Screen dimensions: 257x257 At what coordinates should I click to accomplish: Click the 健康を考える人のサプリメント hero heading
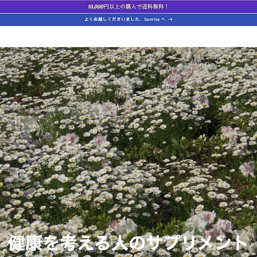(127, 243)
